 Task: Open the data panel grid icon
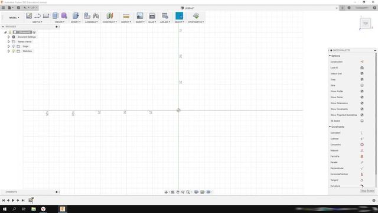[x=3, y=8]
